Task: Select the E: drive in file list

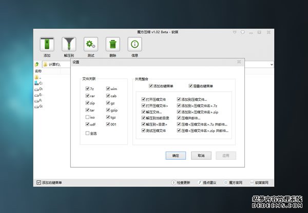Action: (38, 95)
